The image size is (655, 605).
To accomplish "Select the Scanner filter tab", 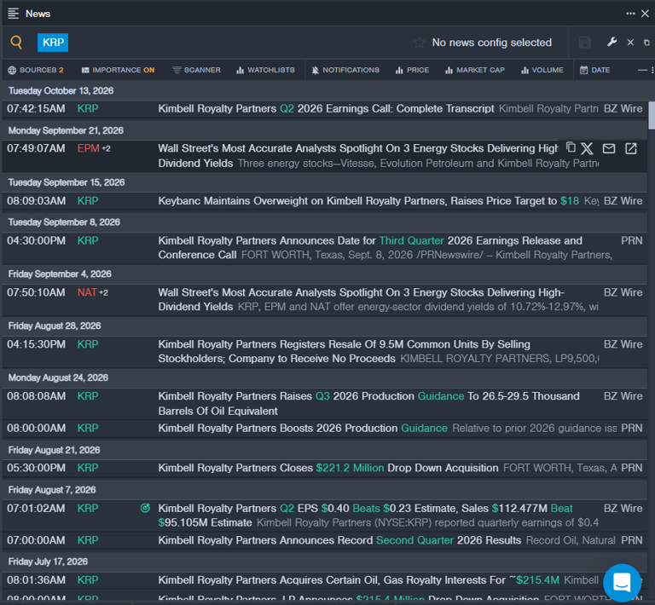I will click(196, 70).
